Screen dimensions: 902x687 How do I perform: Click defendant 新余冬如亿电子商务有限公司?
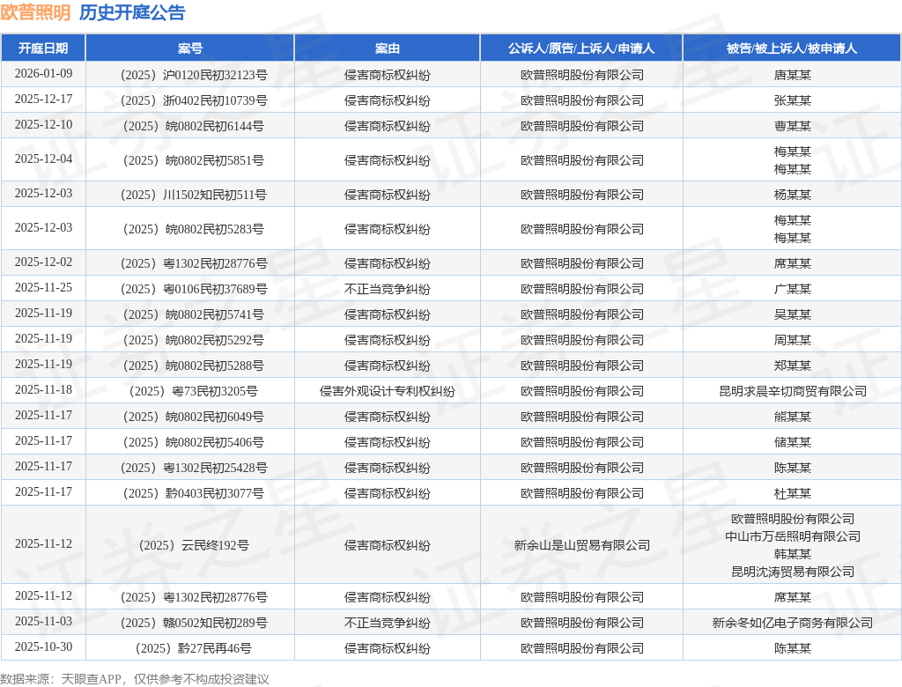[x=792, y=623]
